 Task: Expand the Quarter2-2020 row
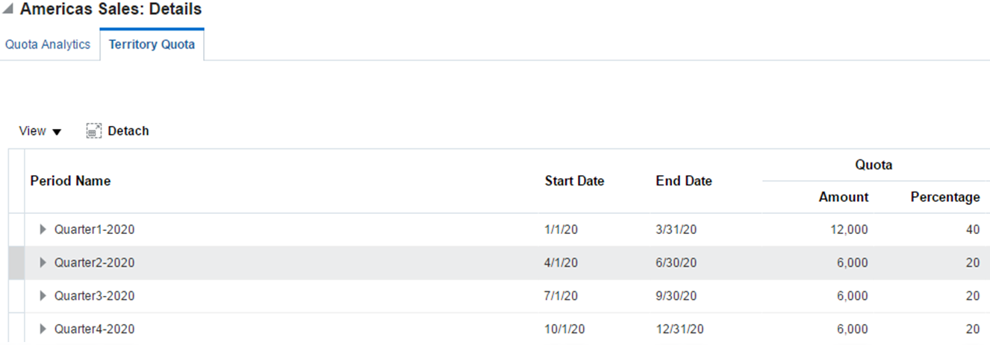pyautogui.click(x=43, y=262)
